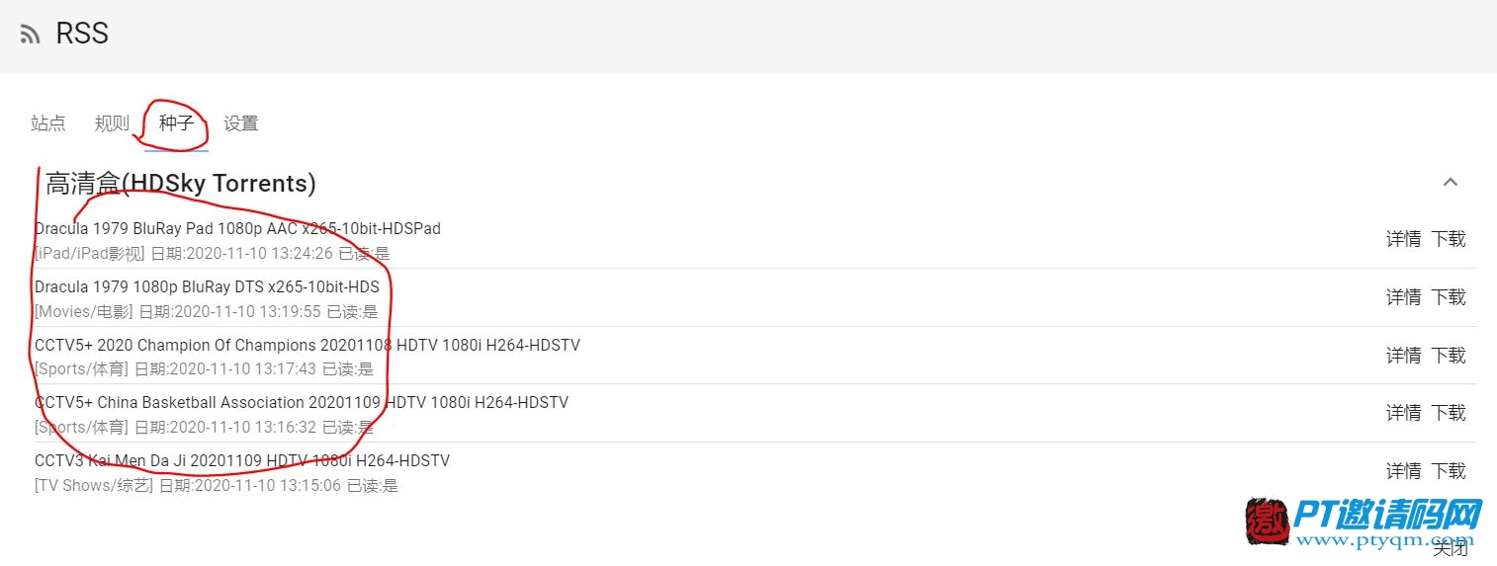Open 详情 for Champion Of Champions torrent
The width and height of the screenshot is (1497, 566).
[1403, 356]
